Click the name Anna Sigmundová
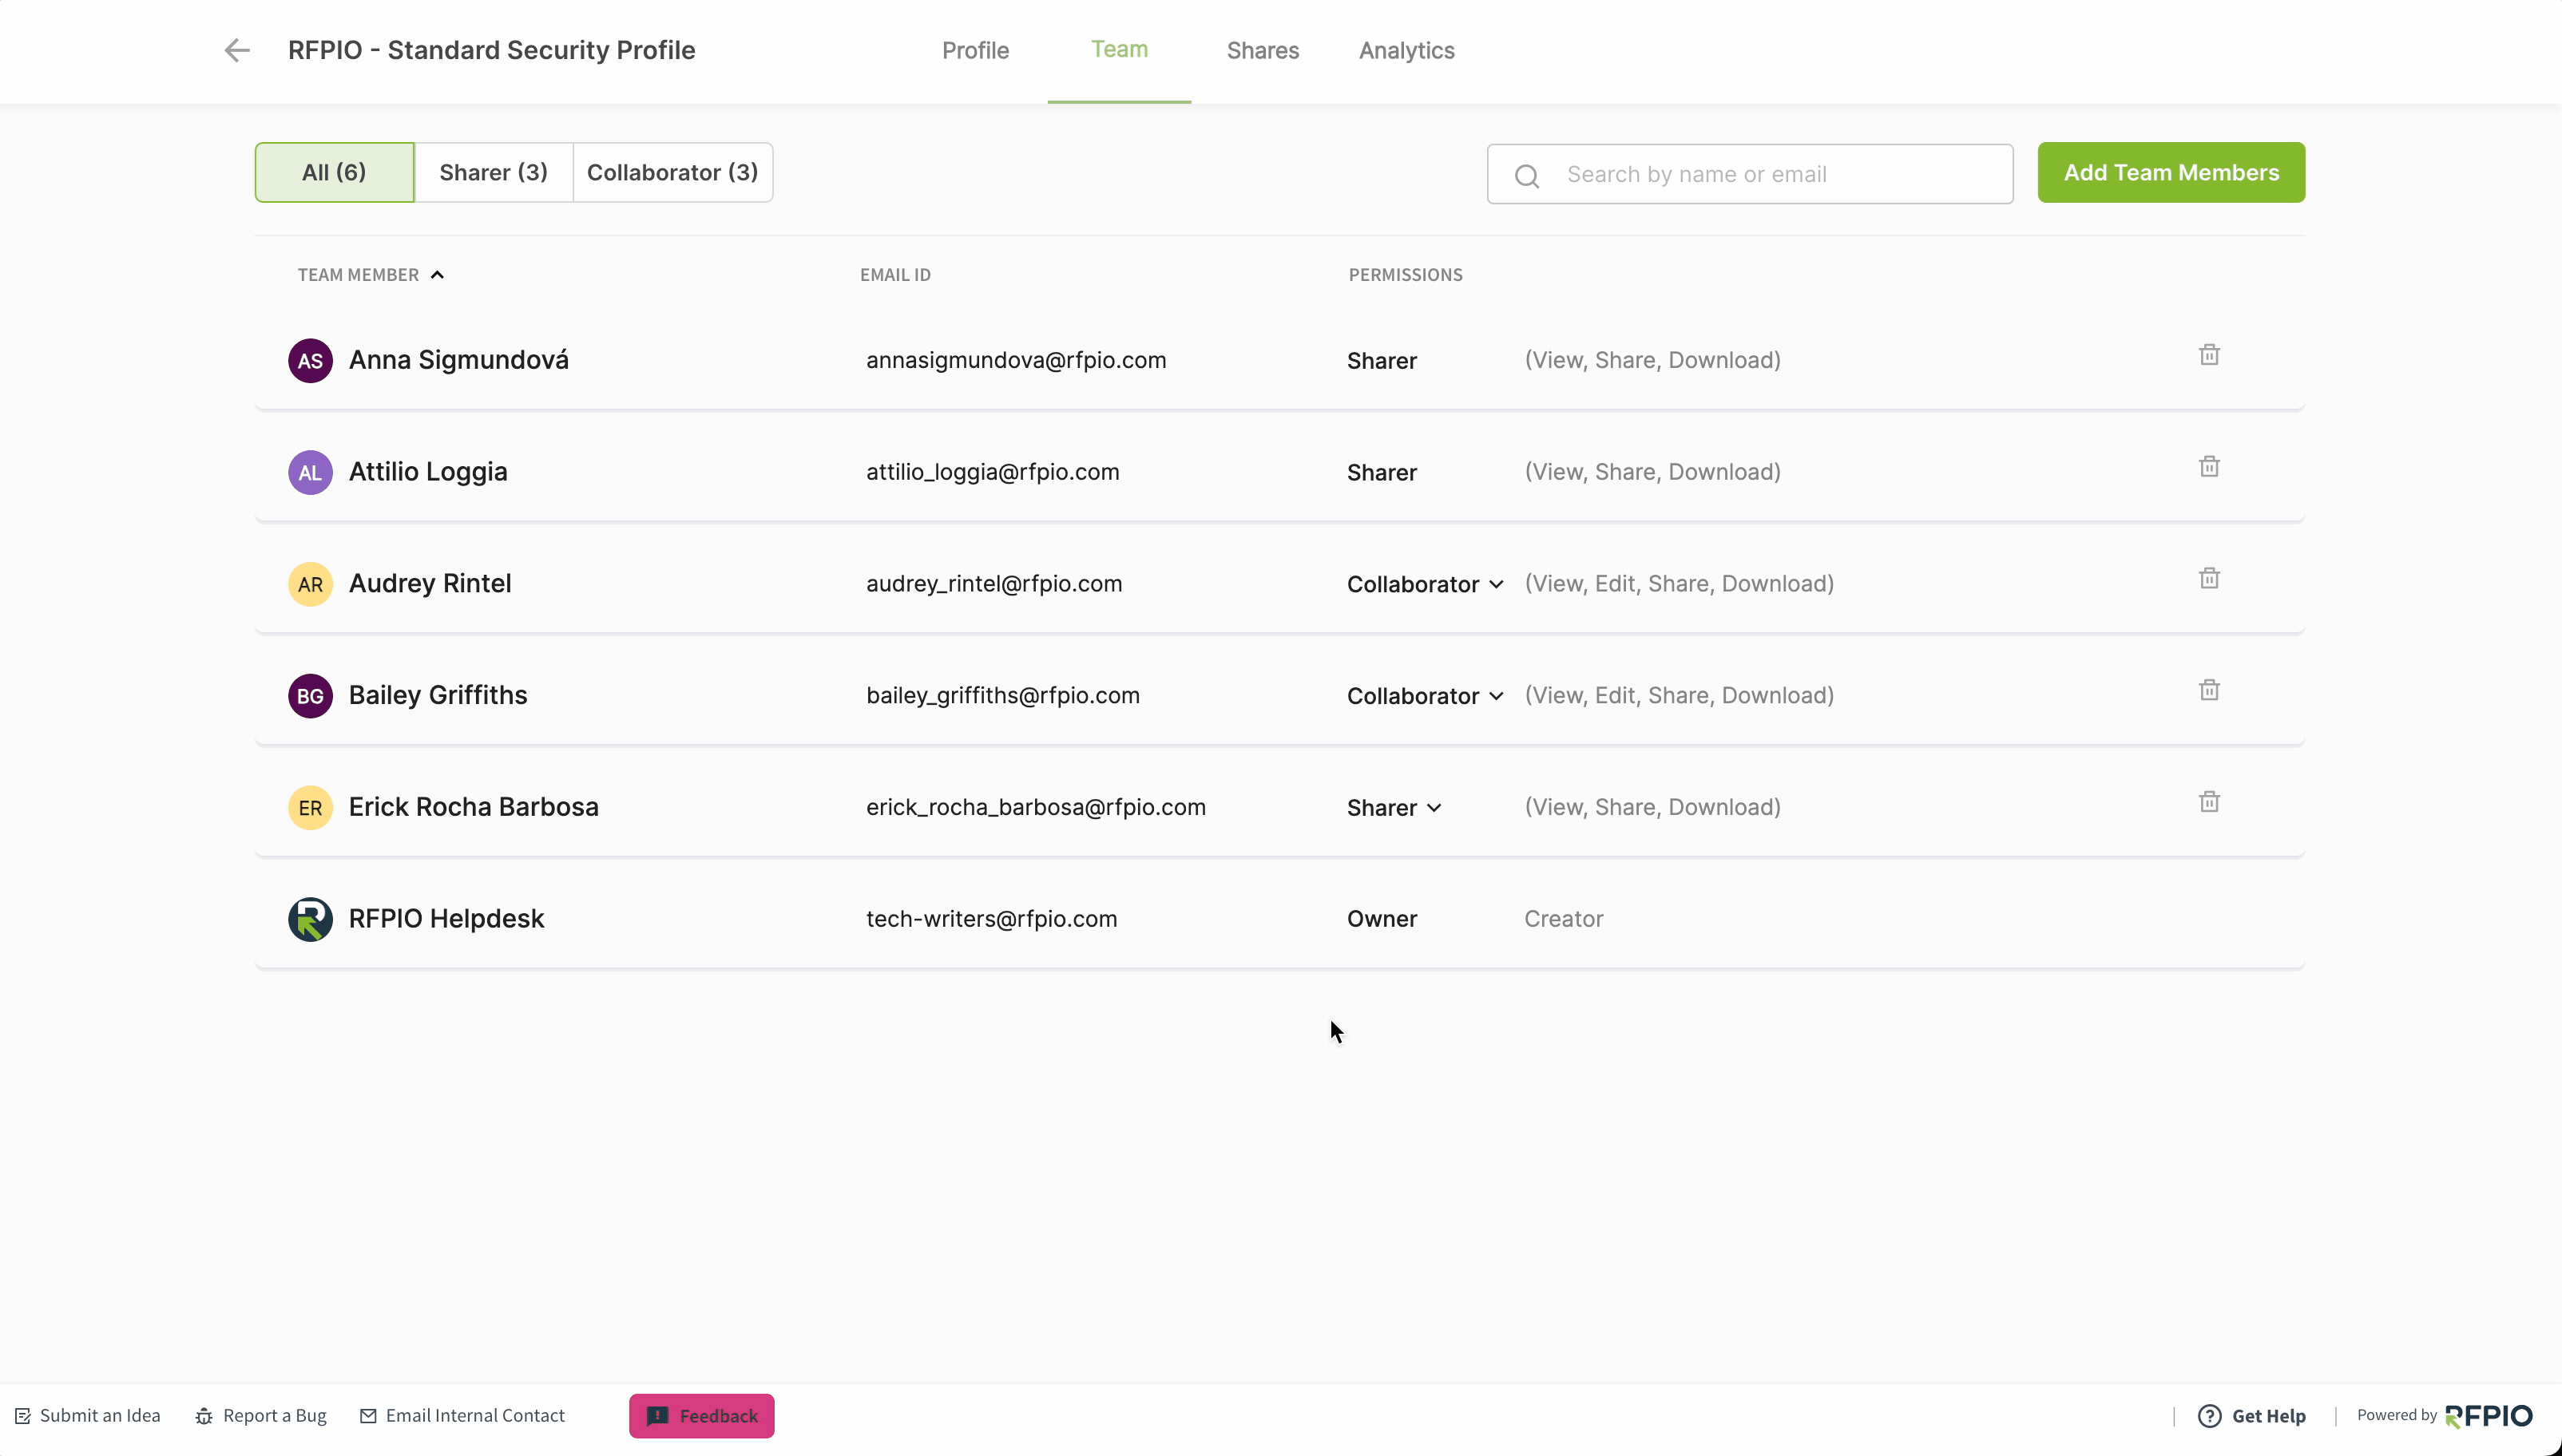Image resolution: width=2562 pixels, height=1456 pixels. coord(458,360)
